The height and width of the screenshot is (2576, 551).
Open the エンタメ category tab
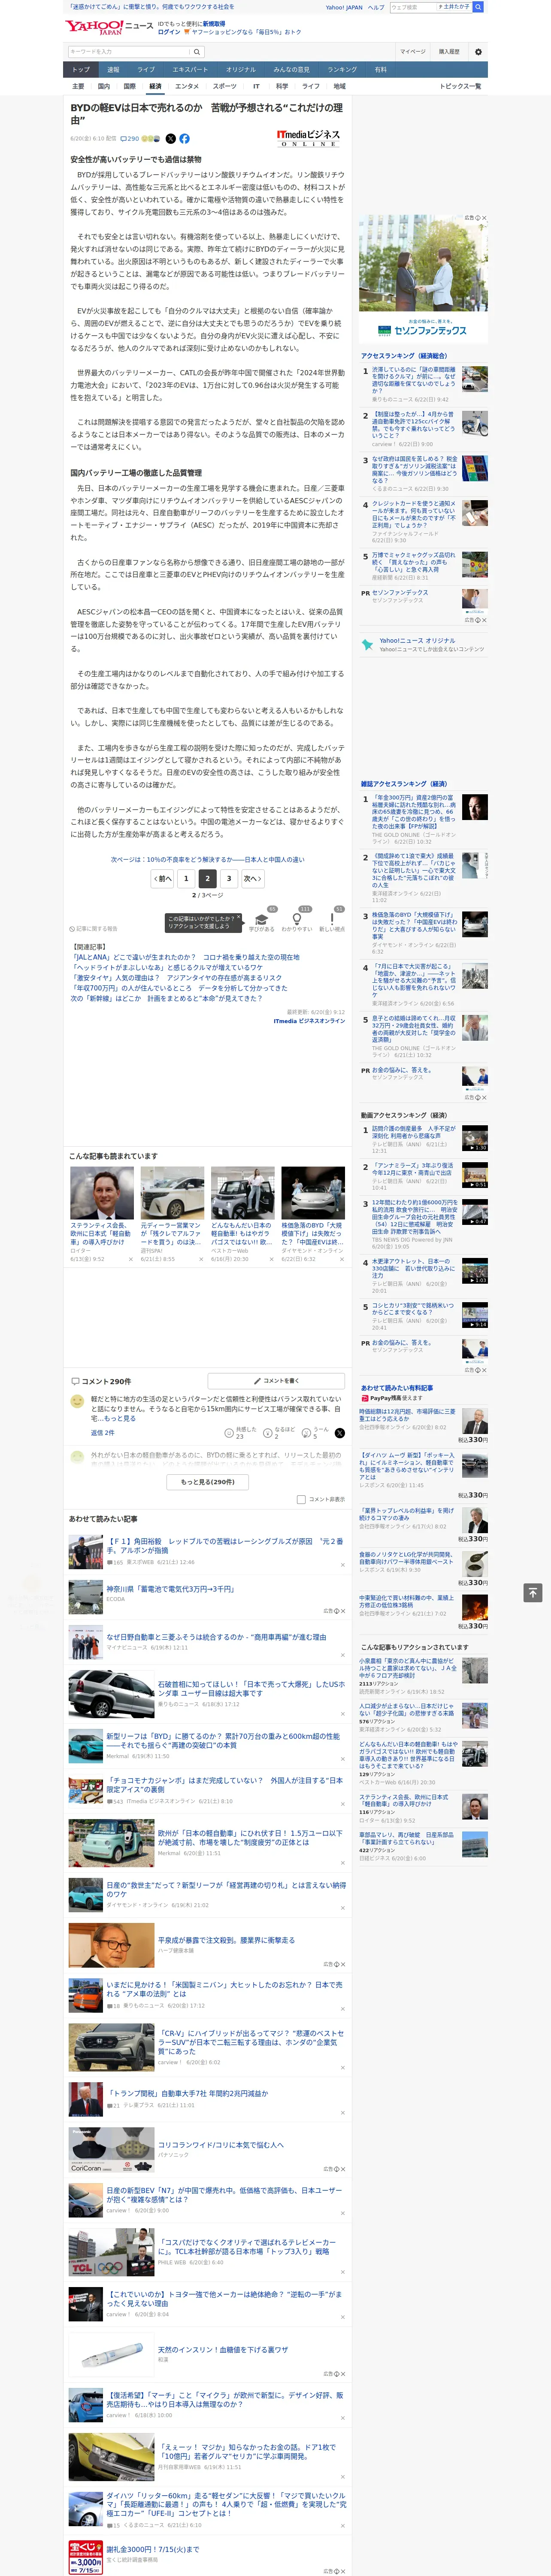pyautogui.click(x=187, y=86)
